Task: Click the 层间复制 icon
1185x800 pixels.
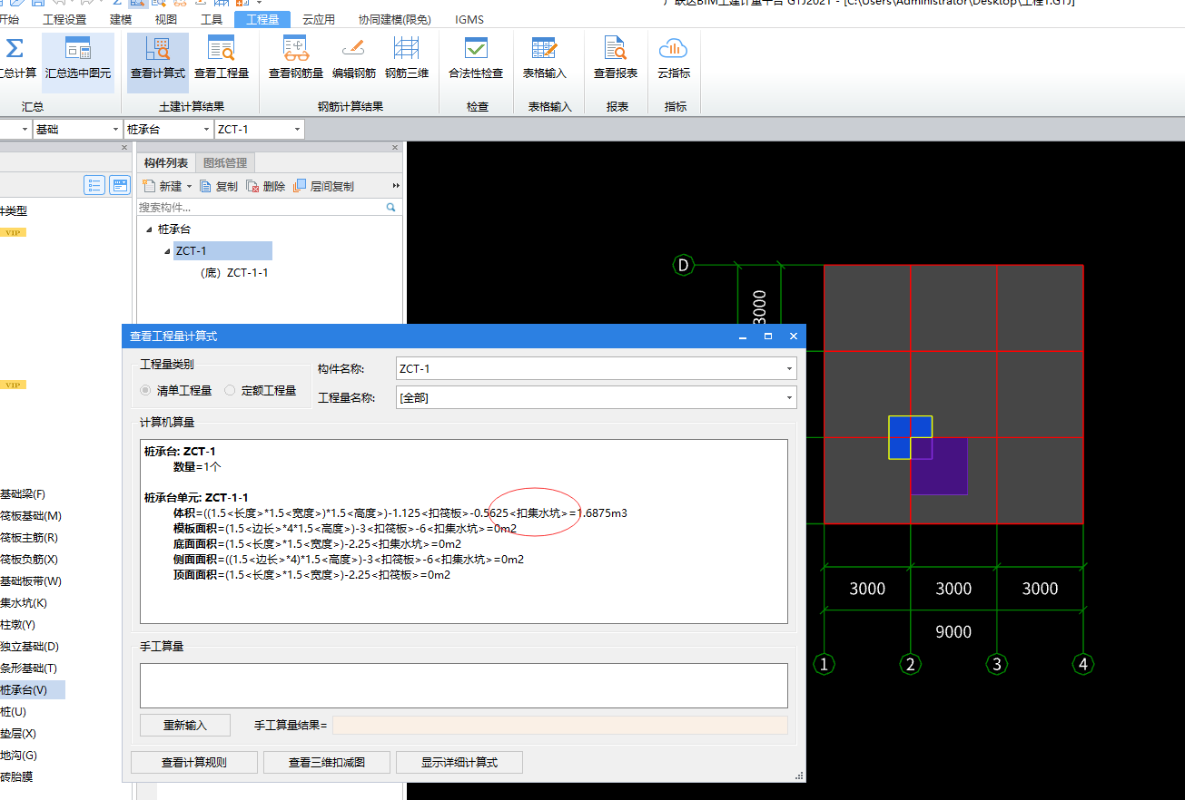Action: click(x=301, y=186)
